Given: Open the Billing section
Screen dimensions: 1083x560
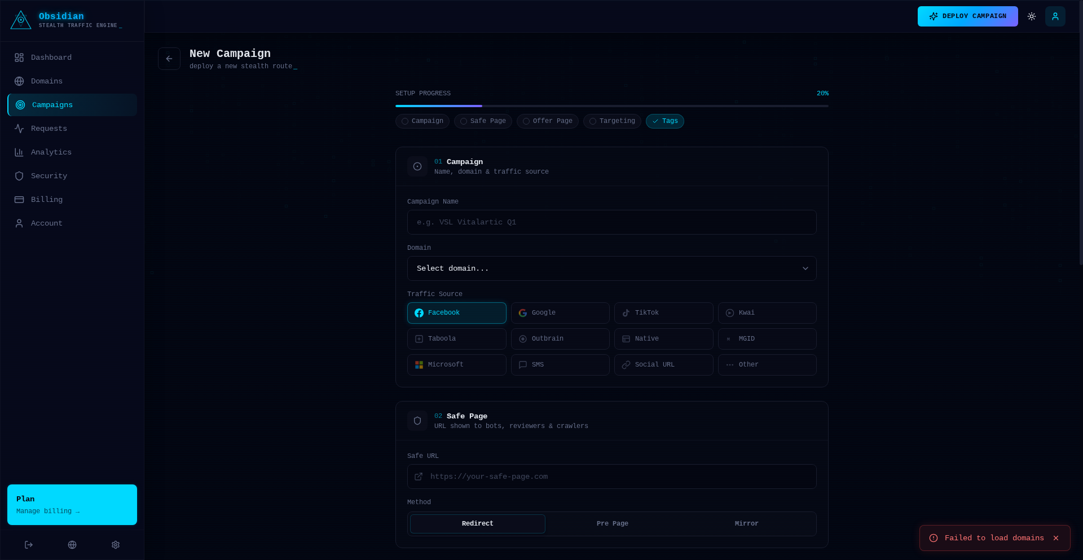Looking at the screenshot, I should tap(46, 200).
